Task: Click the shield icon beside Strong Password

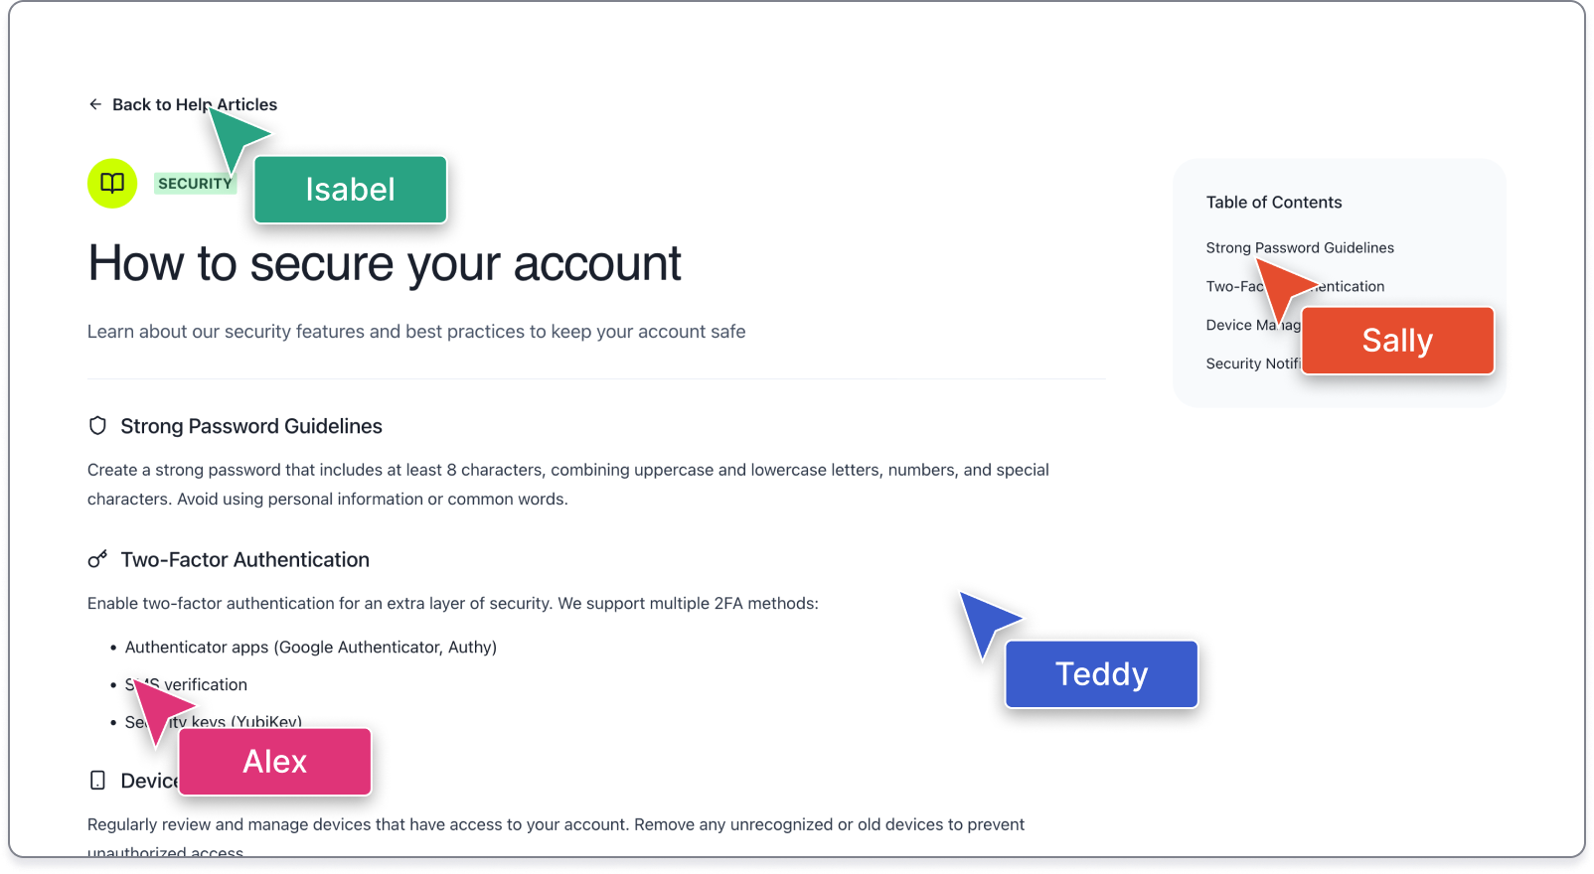Action: (97, 426)
